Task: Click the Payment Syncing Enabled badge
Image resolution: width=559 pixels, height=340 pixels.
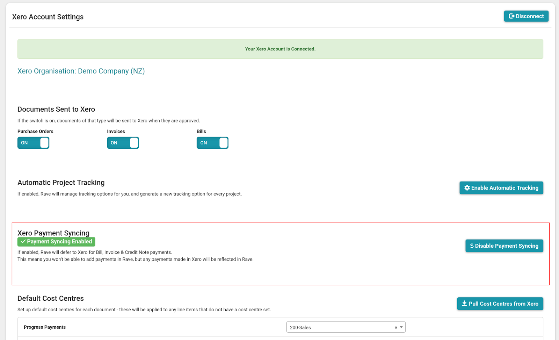Action: [x=56, y=242]
